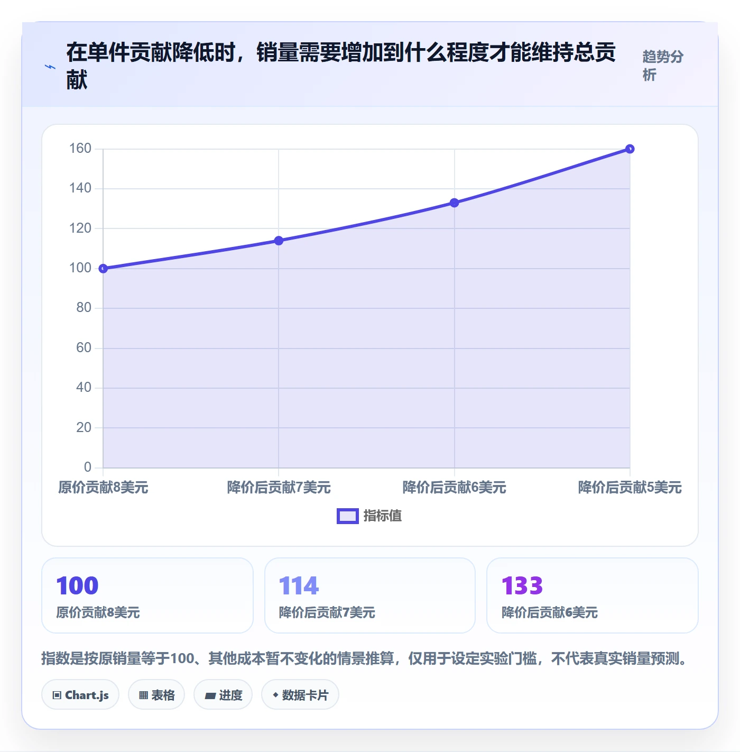Click the 趋势分析 label in header

663,66
